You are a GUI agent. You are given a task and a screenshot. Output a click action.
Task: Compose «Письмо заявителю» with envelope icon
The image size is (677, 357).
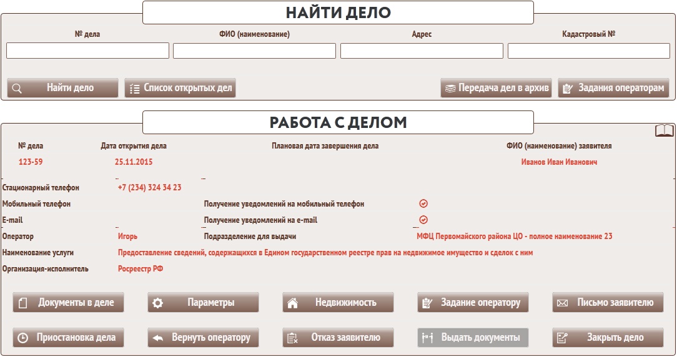(608, 303)
